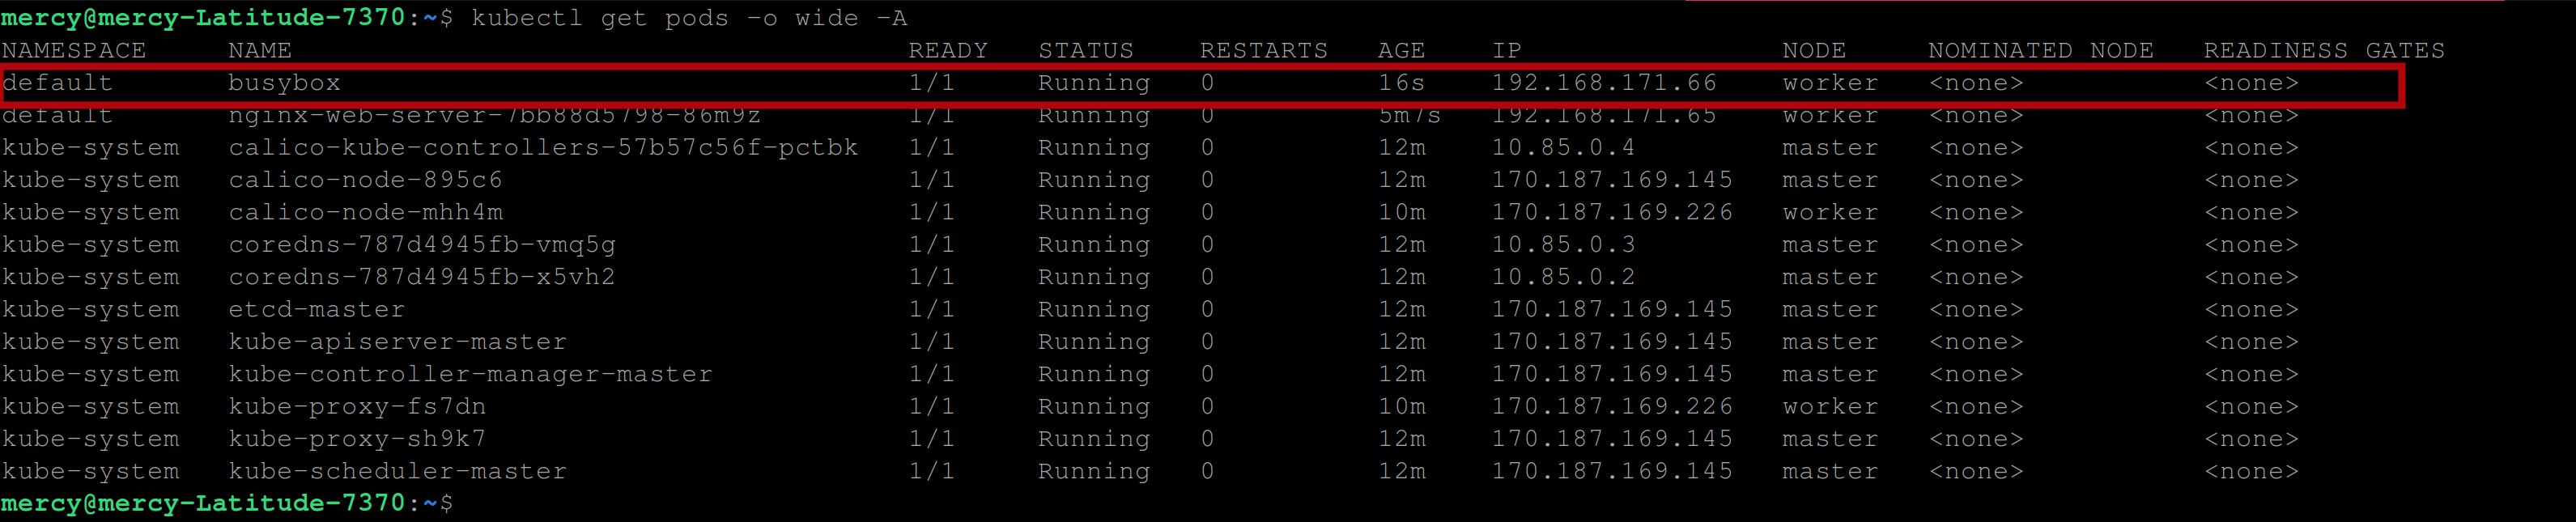Select the kube-apiserver-master pod name

(397, 342)
